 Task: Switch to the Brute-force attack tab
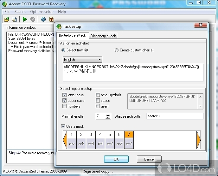[x=73, y=35]
